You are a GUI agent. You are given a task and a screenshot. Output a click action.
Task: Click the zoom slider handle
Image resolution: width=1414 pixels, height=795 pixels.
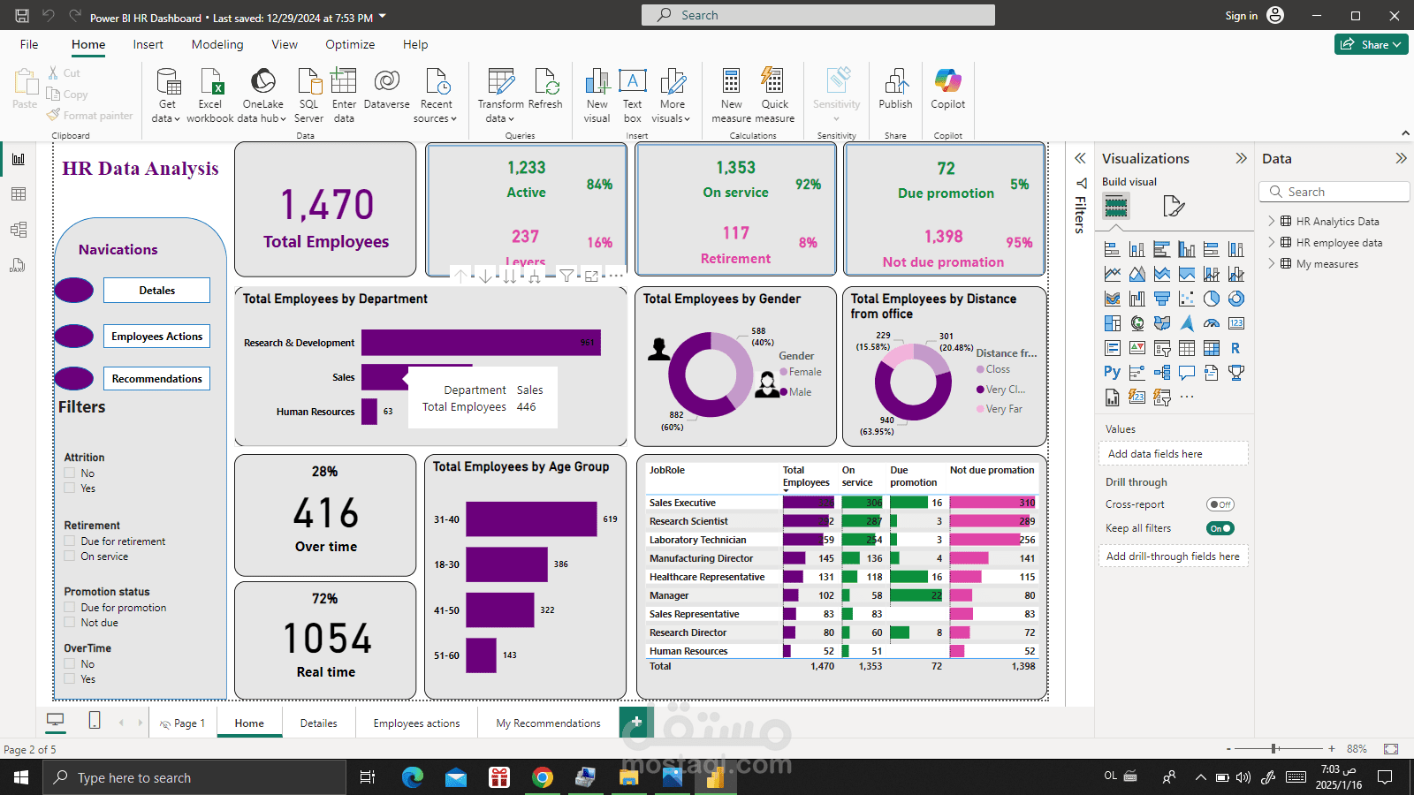coord(1274,748)
